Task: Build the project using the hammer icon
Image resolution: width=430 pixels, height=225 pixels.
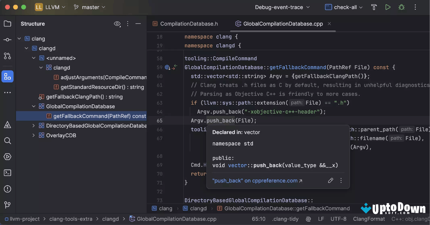Action: click(374, 7)
